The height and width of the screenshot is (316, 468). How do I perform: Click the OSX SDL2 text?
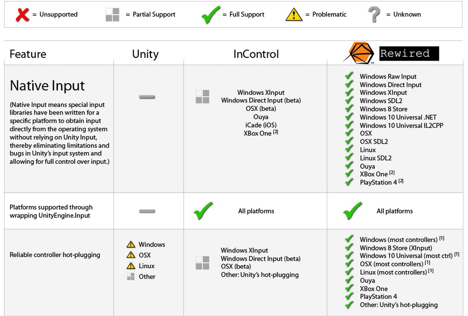[x=374, y=142]
